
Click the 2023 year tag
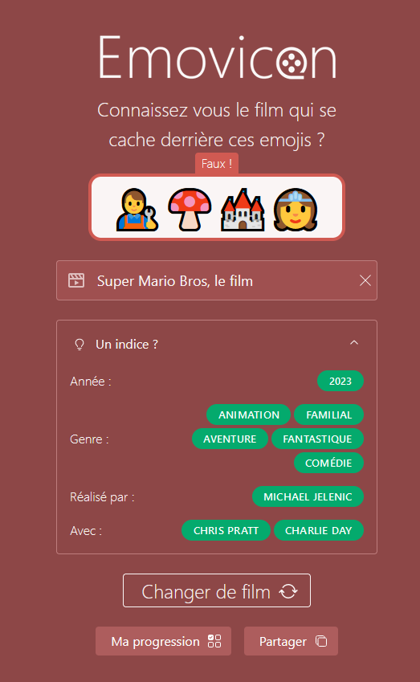pos(340,381)
